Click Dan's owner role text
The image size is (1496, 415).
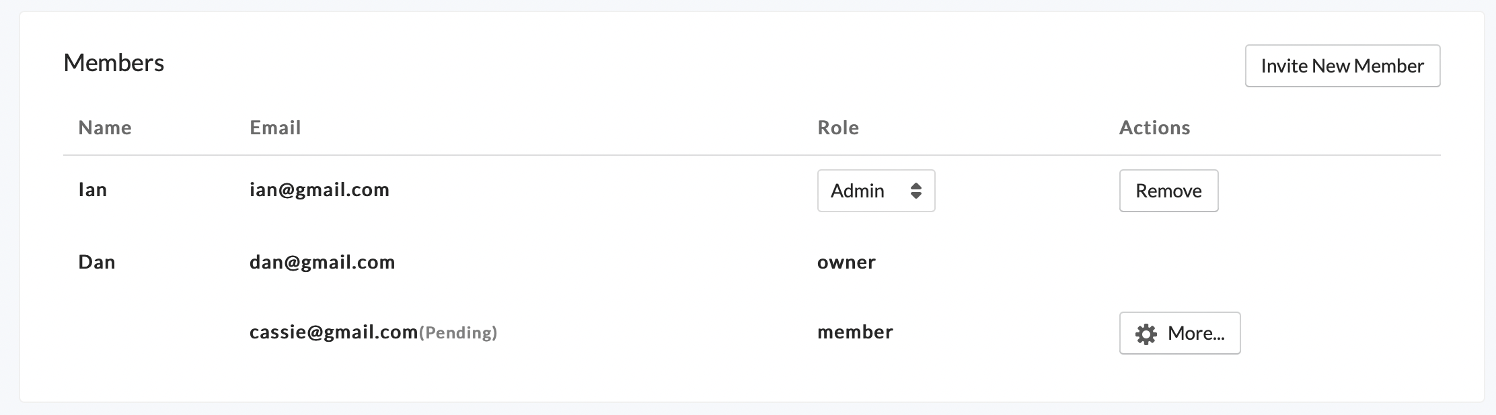click(x=846, y=262)
